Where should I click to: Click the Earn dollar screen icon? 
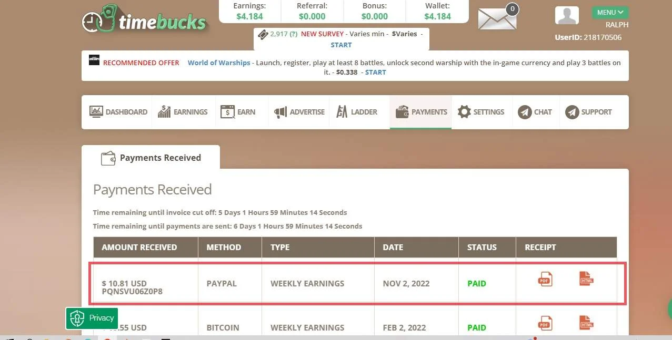227,111
